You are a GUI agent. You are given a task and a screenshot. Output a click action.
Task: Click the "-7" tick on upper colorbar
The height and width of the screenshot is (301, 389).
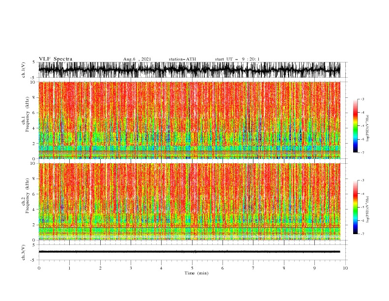(362, 152)
